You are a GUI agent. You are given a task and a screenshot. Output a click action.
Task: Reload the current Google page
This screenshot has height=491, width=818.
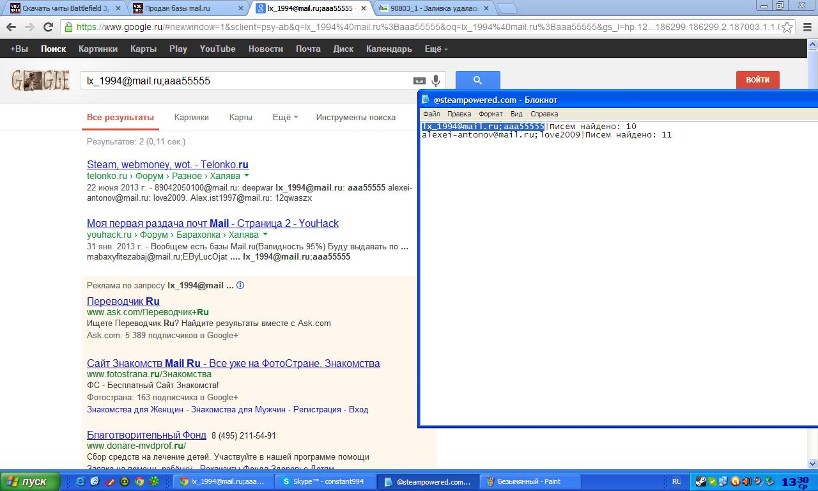click(48, 27)
